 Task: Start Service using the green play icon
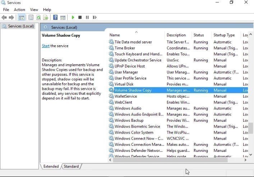tap(73, 17)
